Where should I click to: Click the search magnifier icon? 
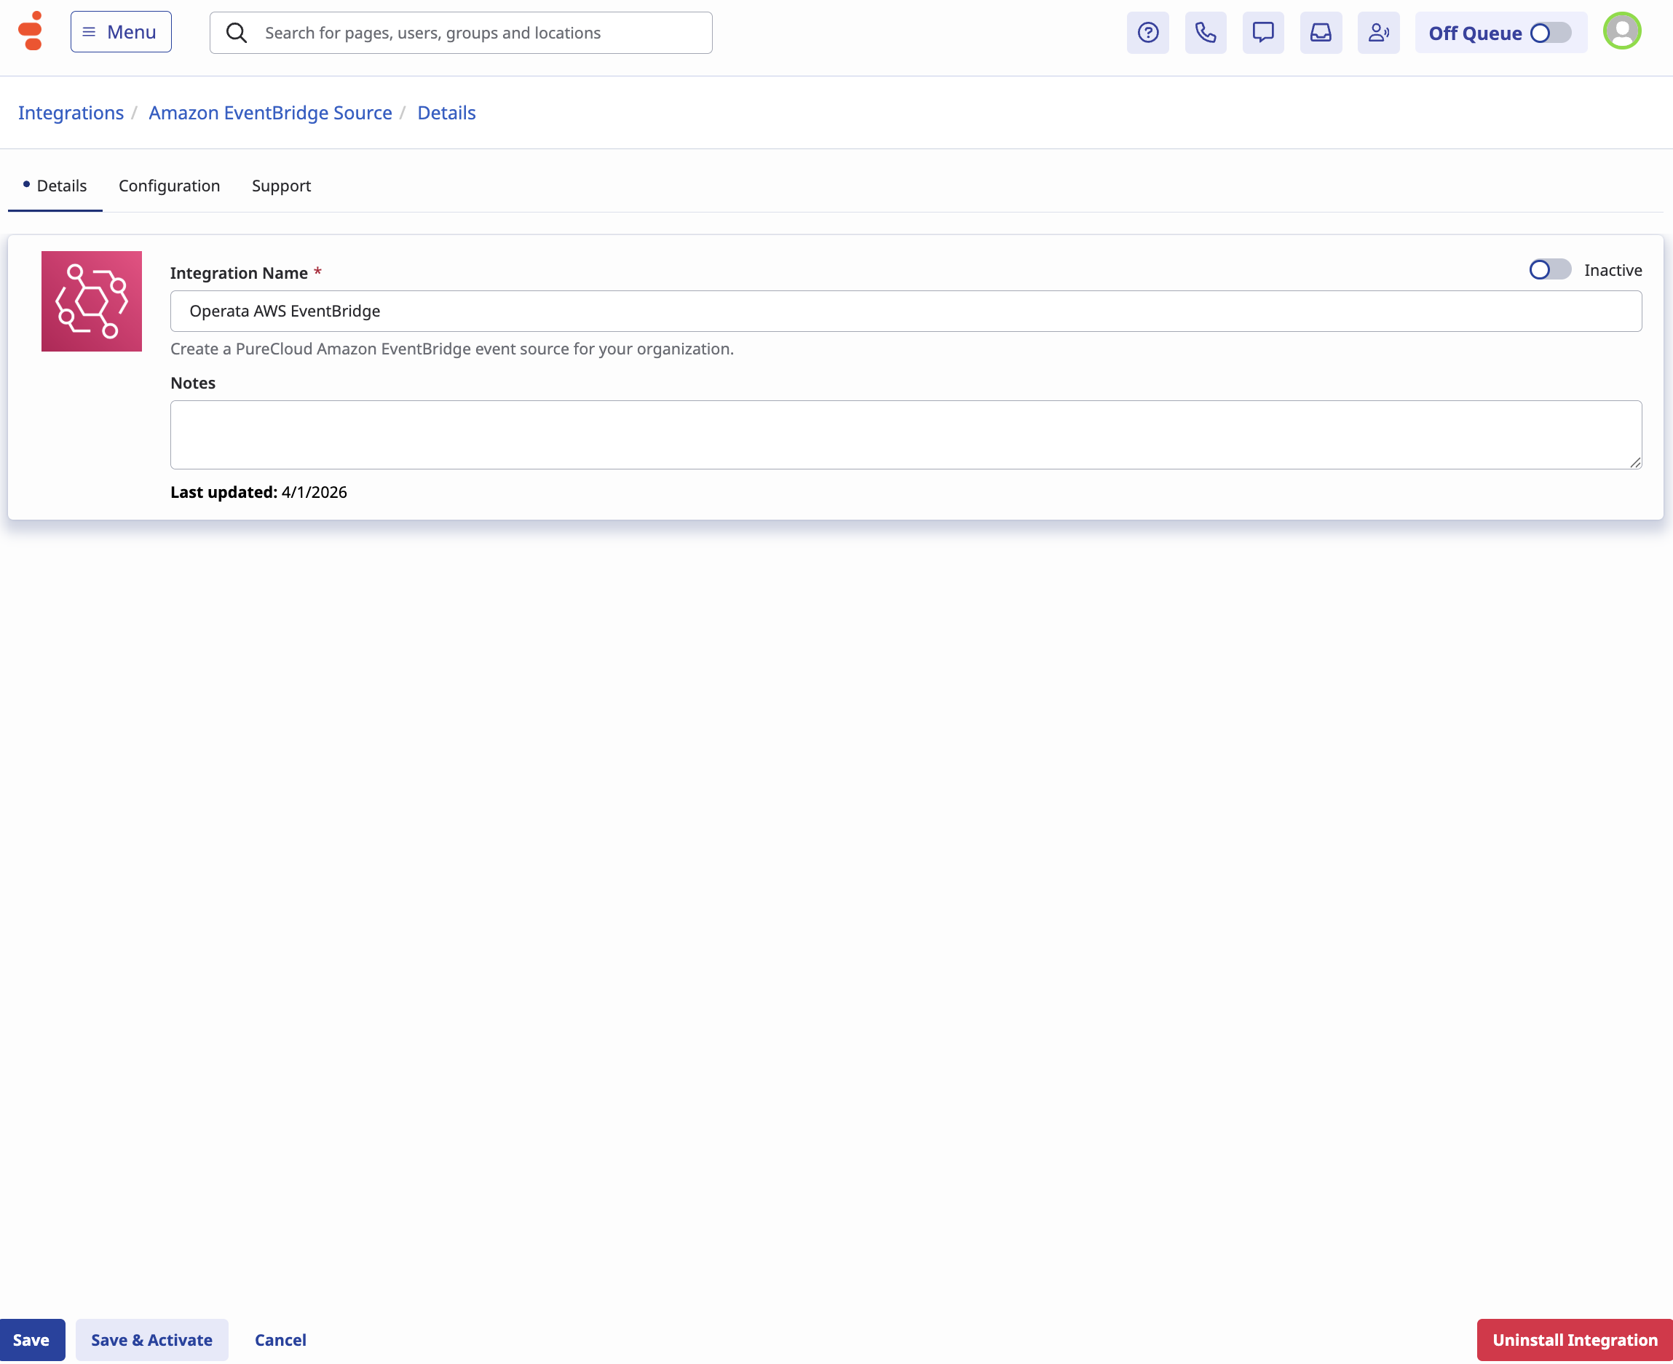click(x=237, y=33)
